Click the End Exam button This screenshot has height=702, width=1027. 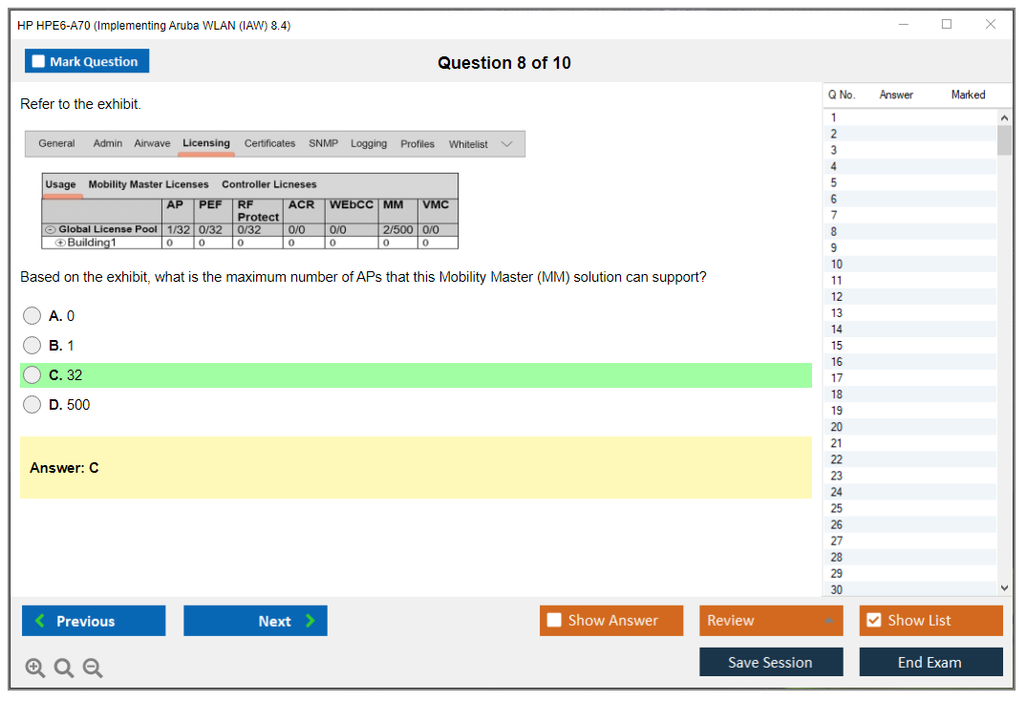pos(931,663)
